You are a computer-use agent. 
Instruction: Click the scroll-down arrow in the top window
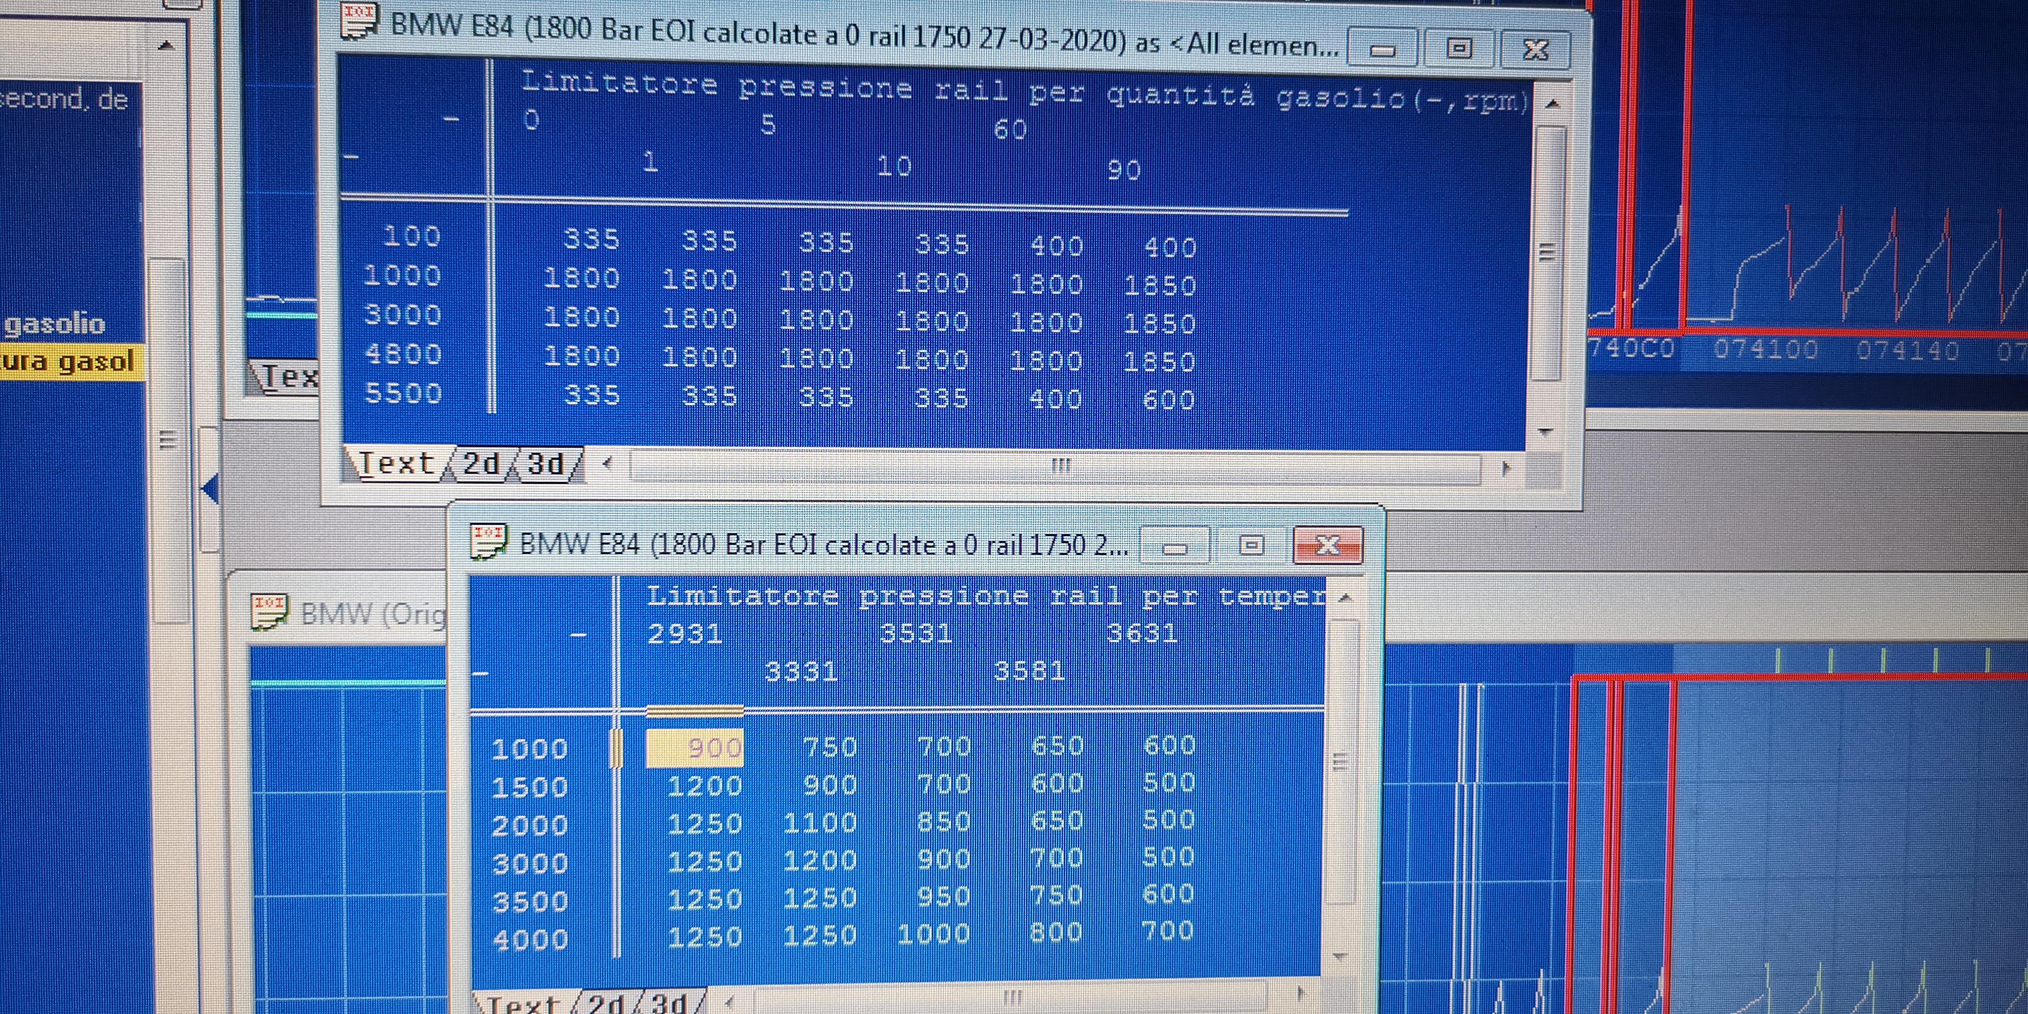pos(1545,431)
